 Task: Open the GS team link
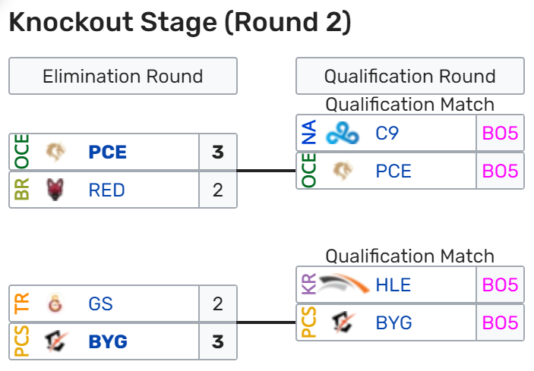coord(100,303)
